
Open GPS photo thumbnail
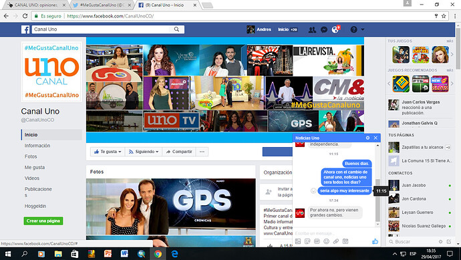170,207
